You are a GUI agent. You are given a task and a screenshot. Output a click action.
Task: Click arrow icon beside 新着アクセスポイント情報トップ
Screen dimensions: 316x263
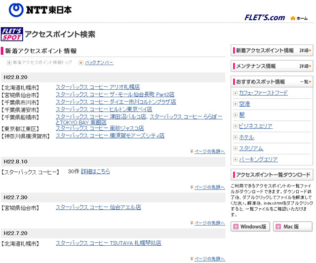point(9,63)
